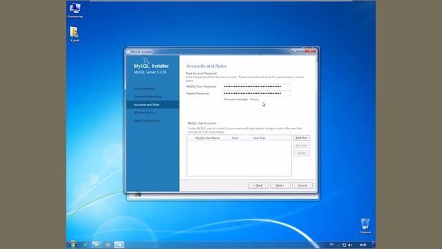Click the MySQL Installer title bar icon
The height and width of the screenshot is (249, 442).
point(128,52)
